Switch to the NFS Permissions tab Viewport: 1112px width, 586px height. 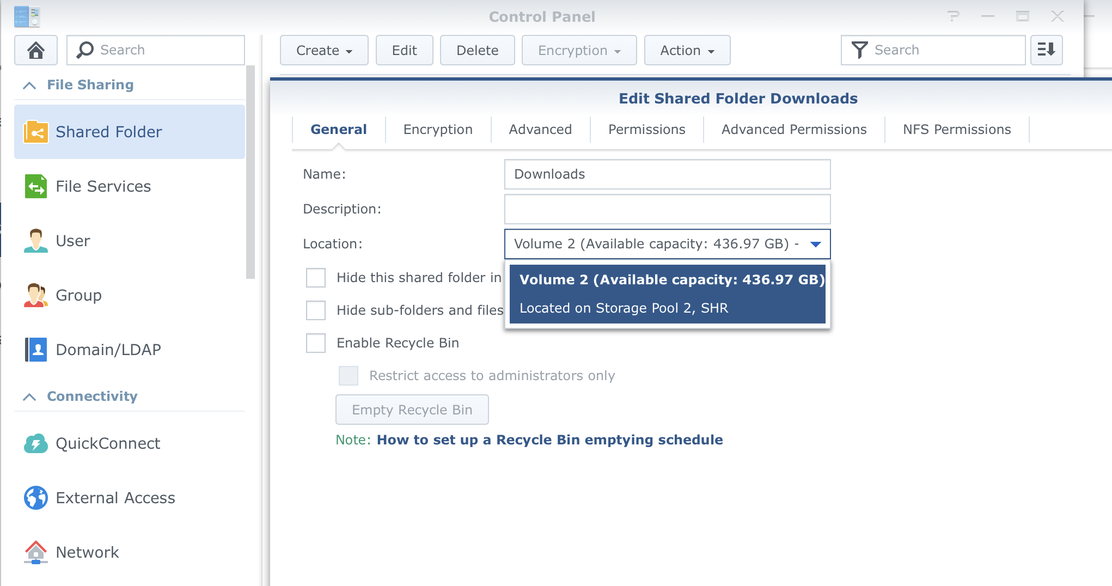pyautogui.click(x=957, y=130)
